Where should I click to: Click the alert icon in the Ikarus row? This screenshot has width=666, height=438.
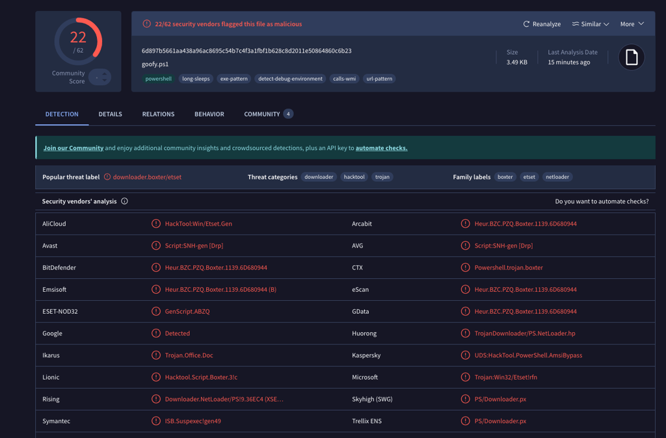click(156, 355)
